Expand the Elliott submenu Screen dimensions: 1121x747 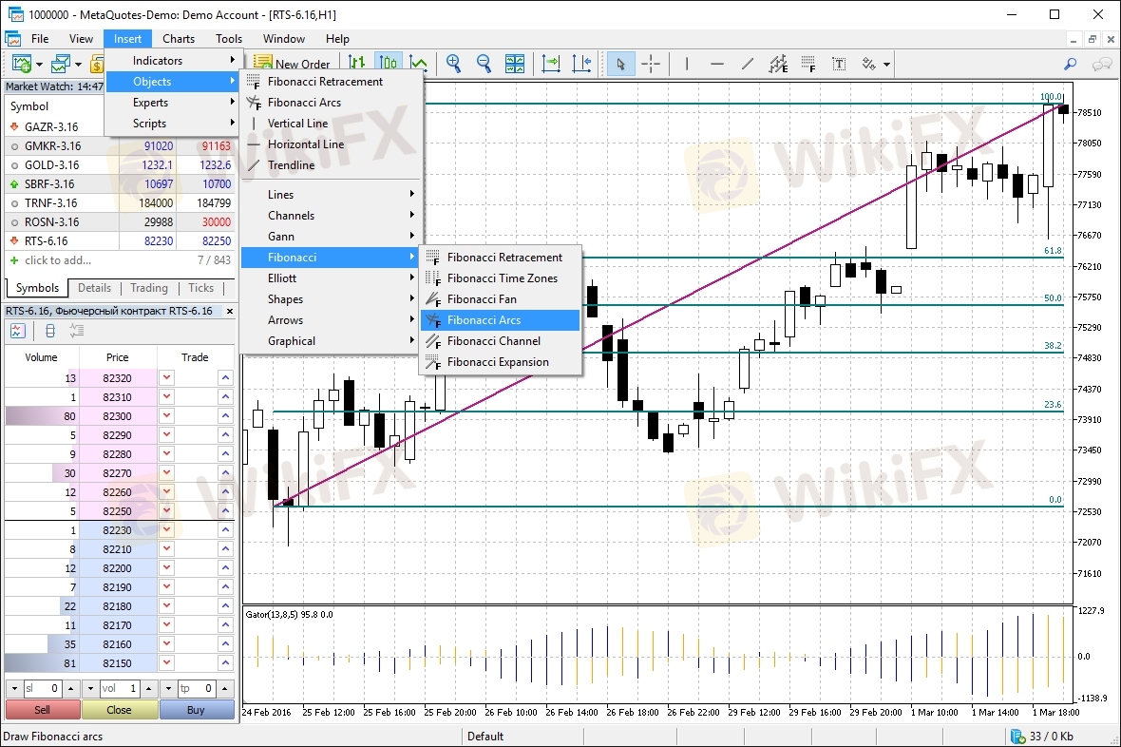[330, 278]
